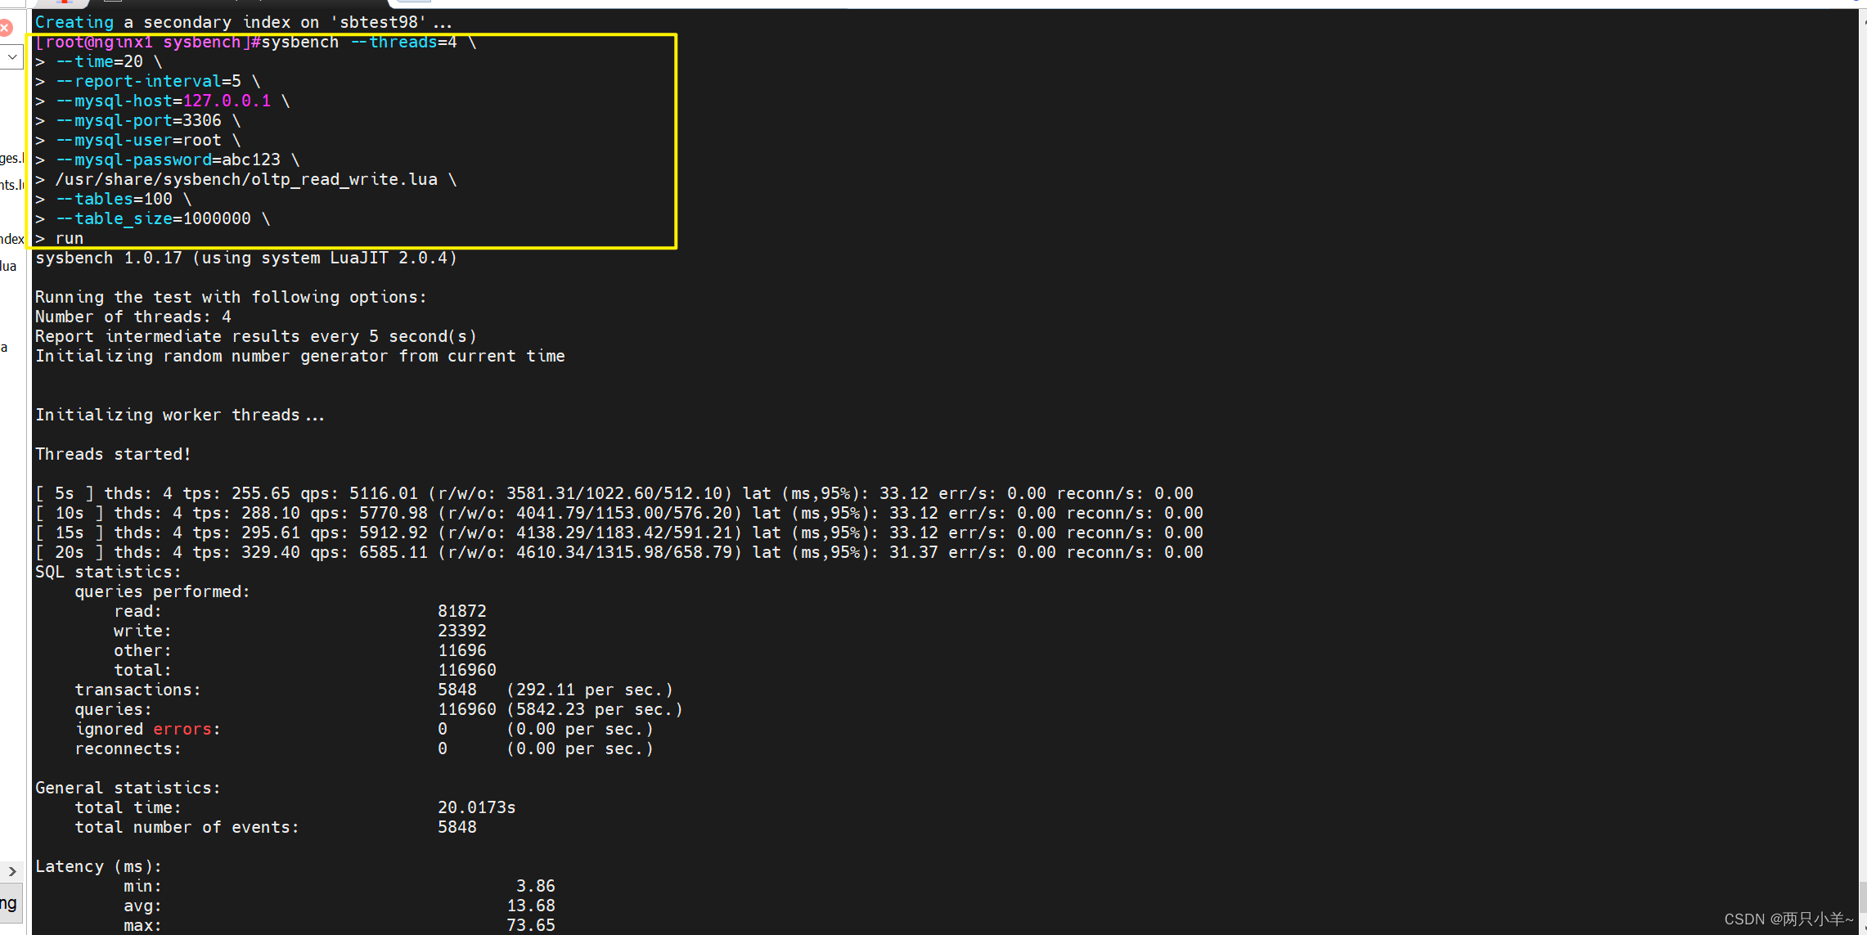
Task: Select the cut-off 'nts.l' file entry in sidebar
Action: (x=12, y=185)
